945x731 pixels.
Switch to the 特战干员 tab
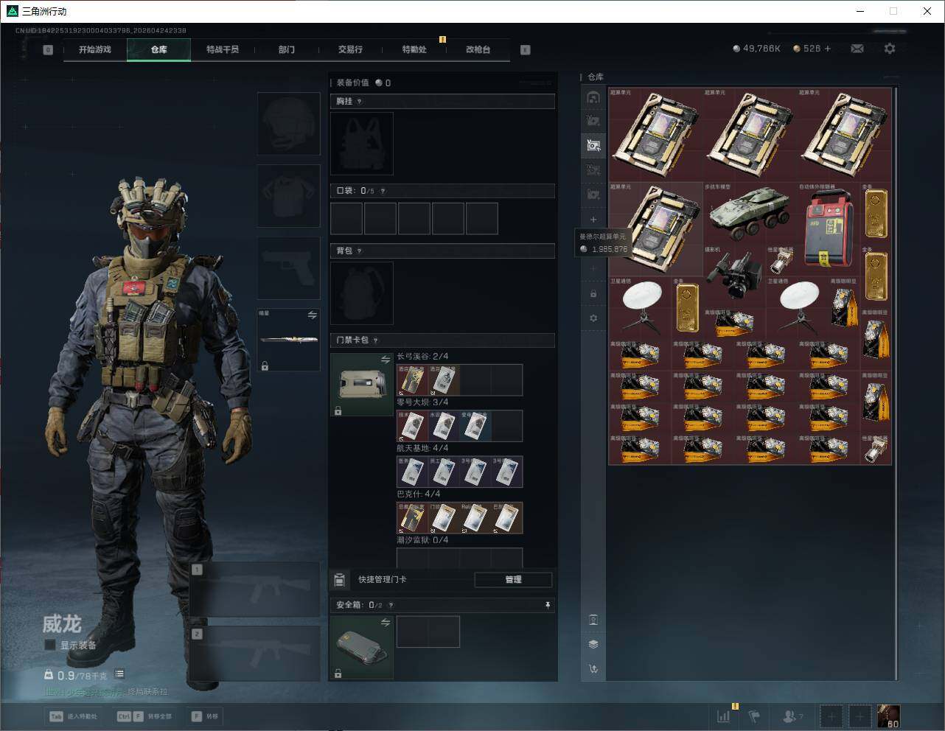pyautogui.click(x=223, y=49)
